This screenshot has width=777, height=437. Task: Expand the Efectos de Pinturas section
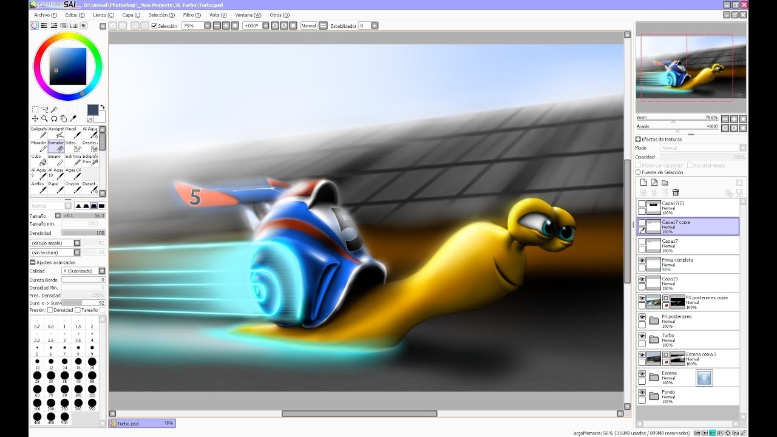638,139
